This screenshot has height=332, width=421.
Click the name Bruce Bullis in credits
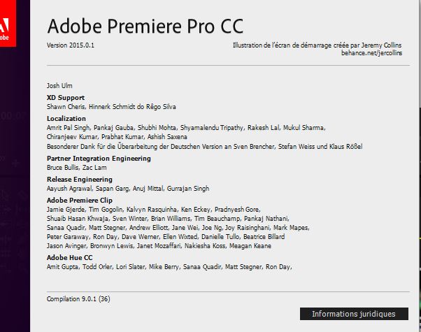pyautogui.click(x=63, y=168)
